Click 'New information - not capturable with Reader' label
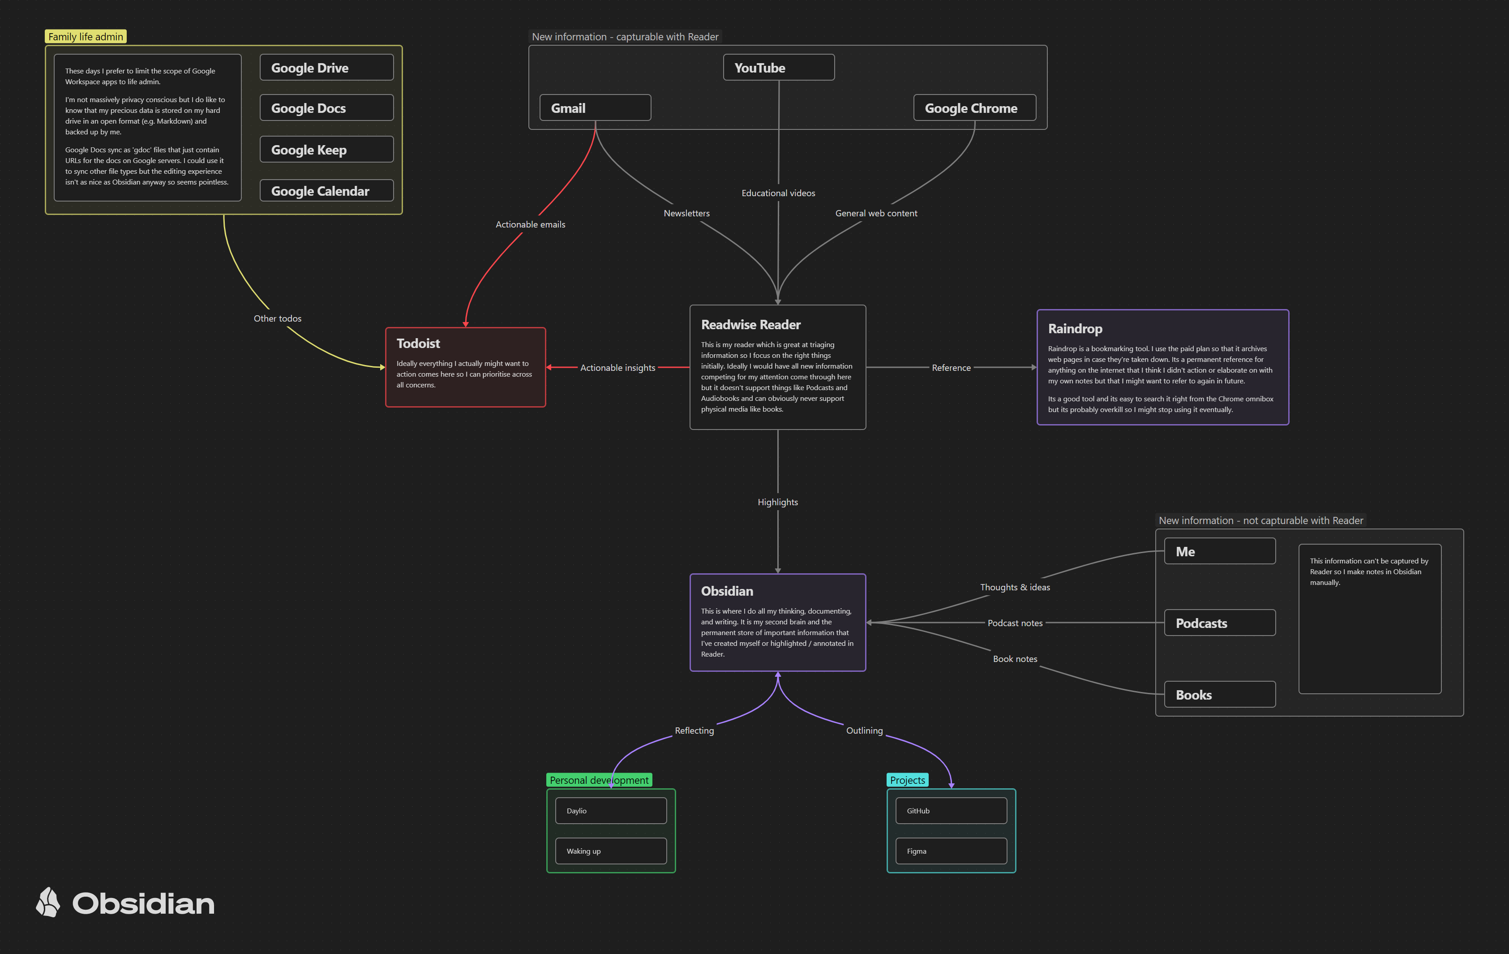Image resolution: width=1509 pixels, height=954 pixels. (1260, 520)
